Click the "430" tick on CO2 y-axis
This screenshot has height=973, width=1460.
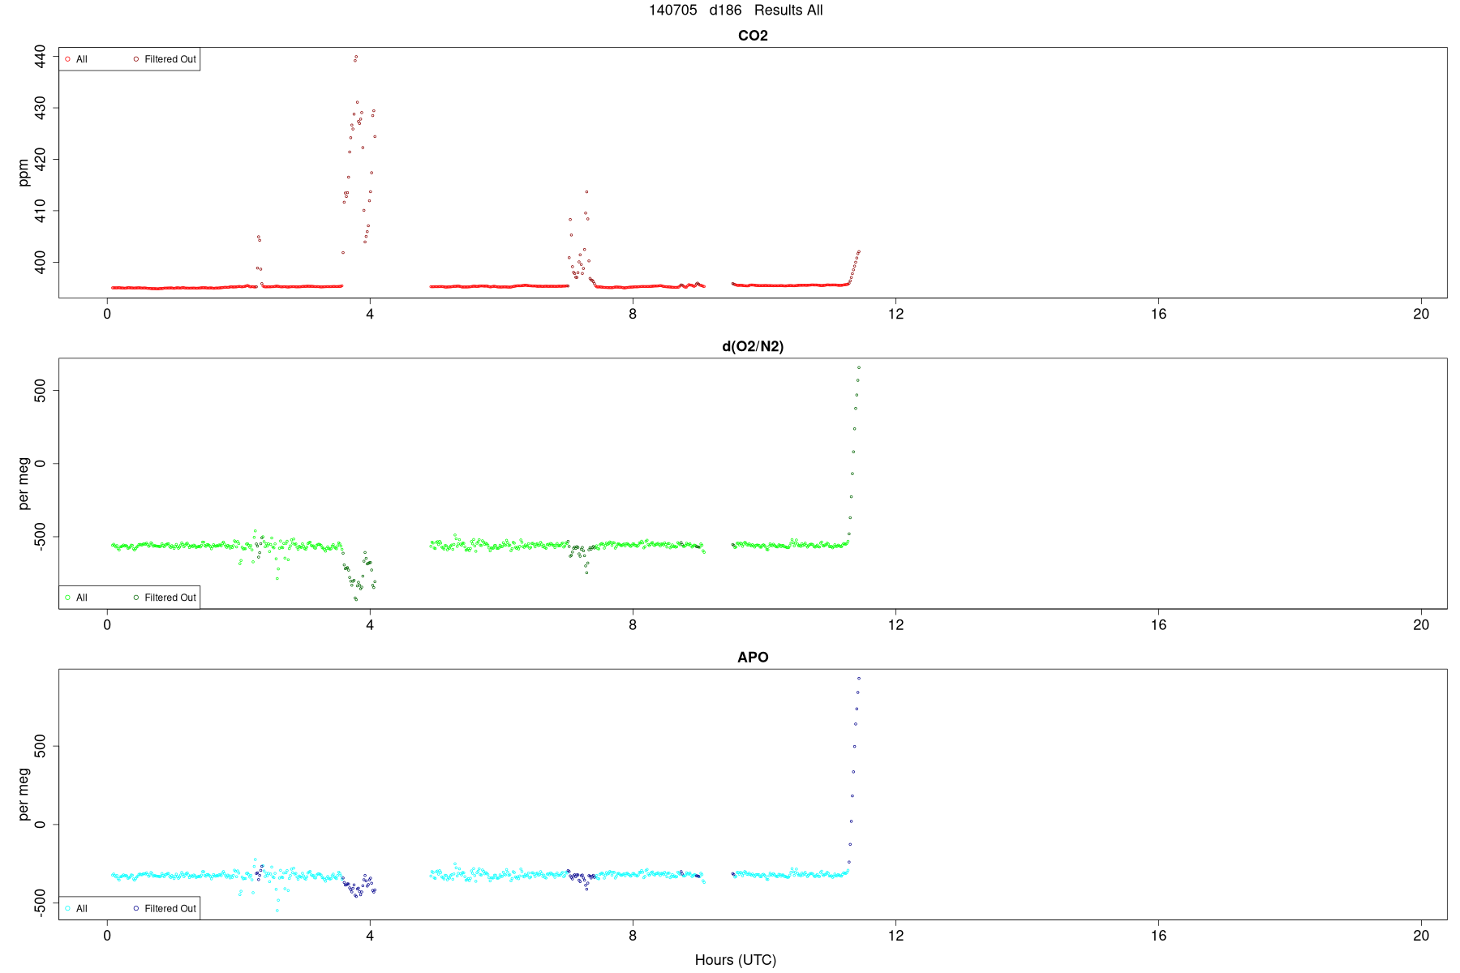pos(40,108)
